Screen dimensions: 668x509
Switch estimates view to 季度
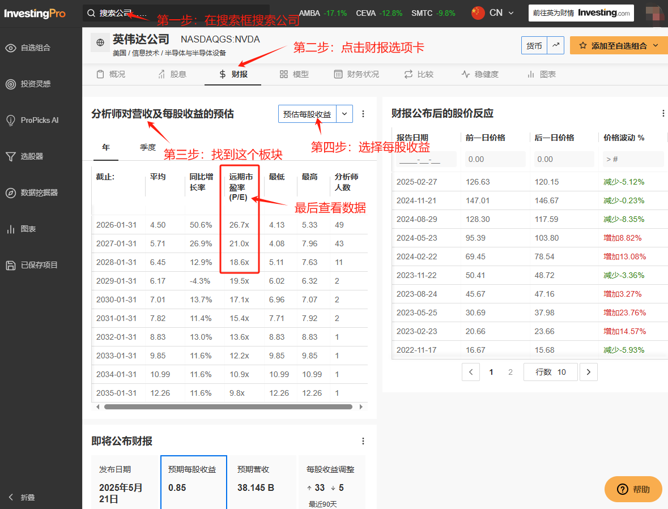pyautogui.click(x=148, y=147)
